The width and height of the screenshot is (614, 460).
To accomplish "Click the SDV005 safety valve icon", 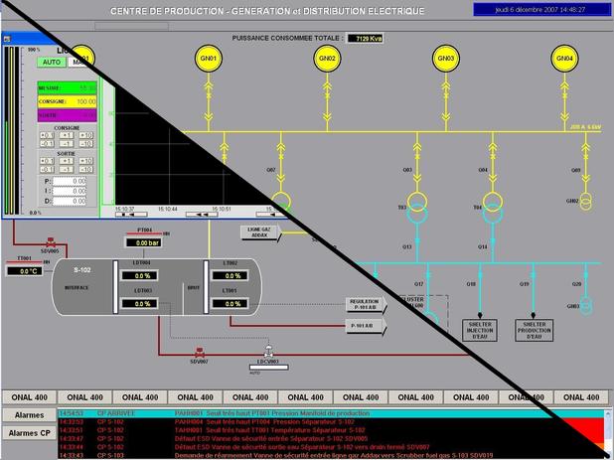I will click(50, 241).
